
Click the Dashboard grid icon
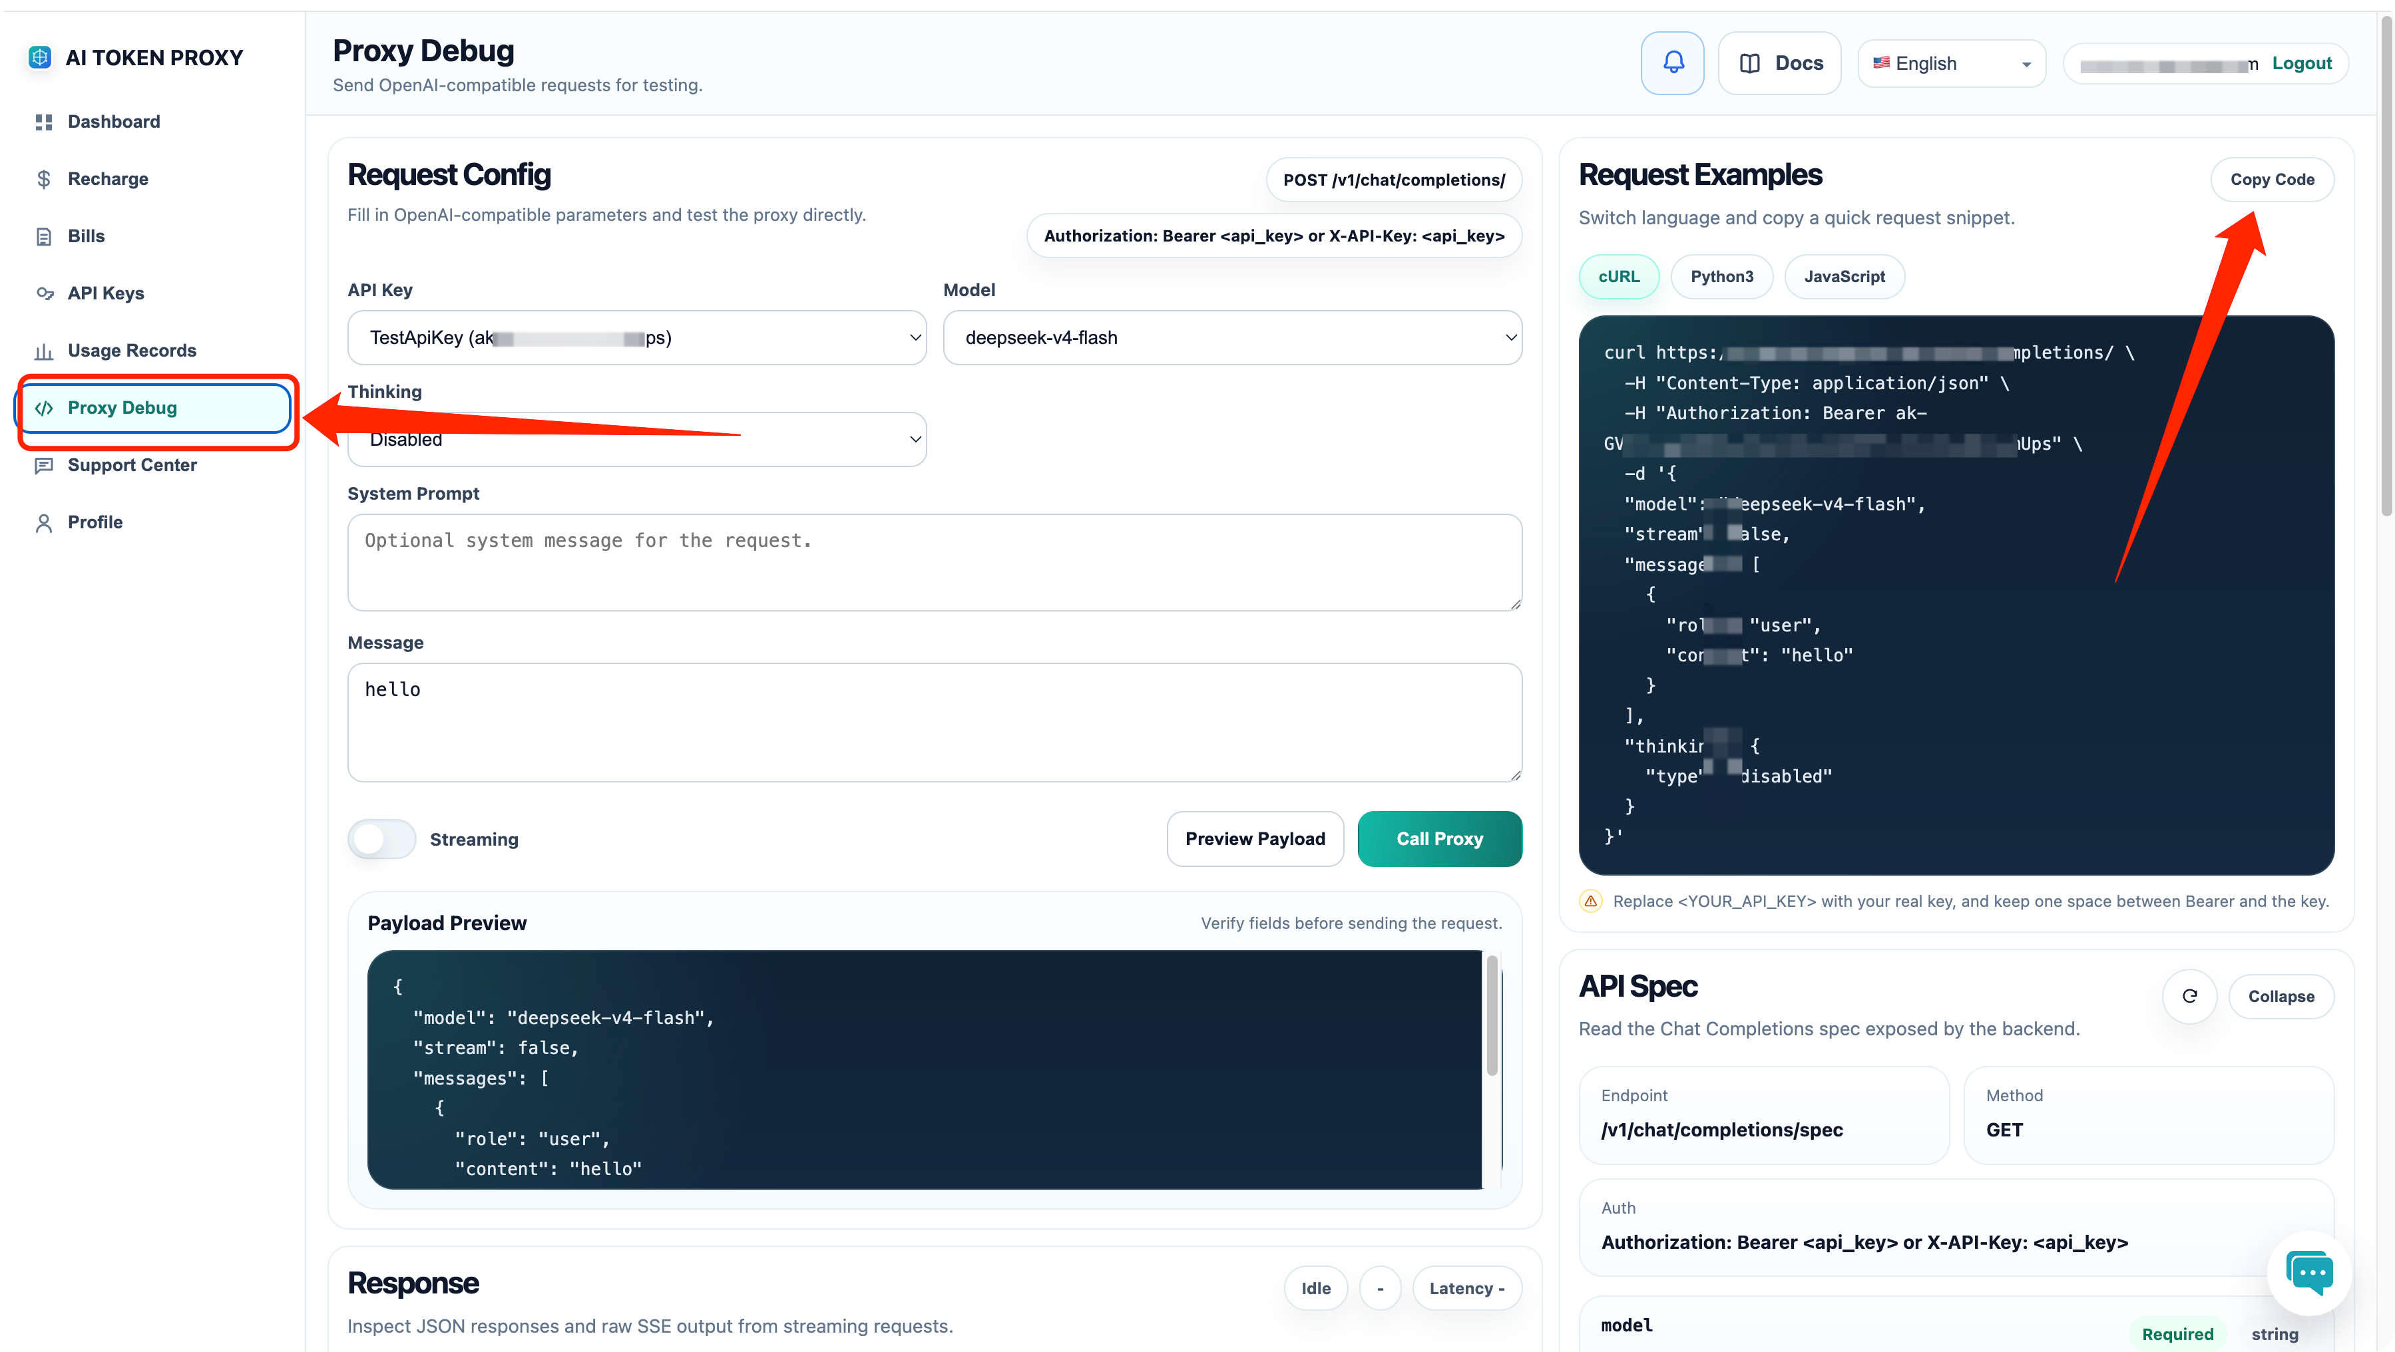(44, 122)
